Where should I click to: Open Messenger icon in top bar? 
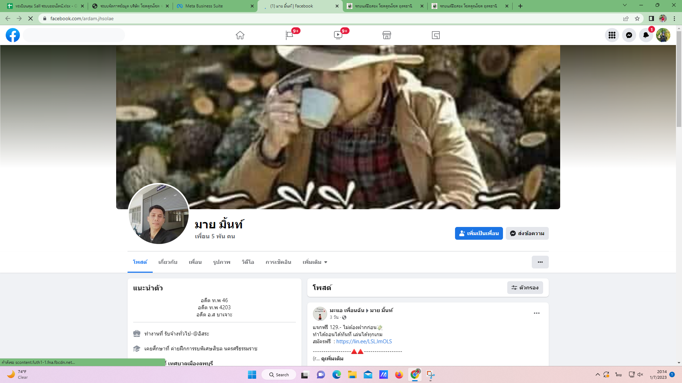pos(629,35)
